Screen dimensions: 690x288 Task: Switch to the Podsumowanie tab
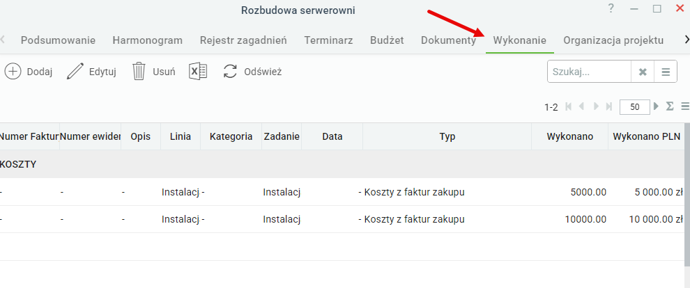[x=58, y=40]
